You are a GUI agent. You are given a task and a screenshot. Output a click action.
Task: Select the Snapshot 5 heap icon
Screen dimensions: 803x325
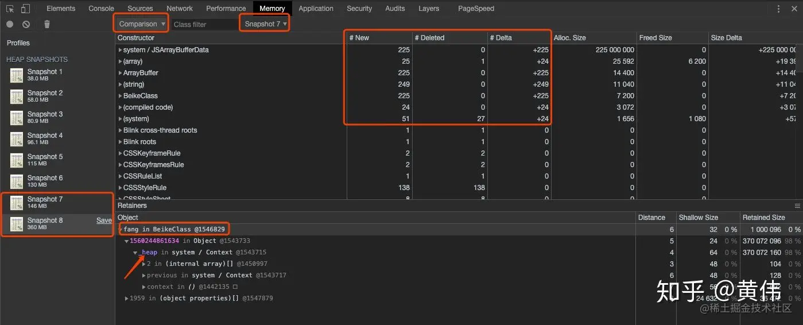tap(17, 161)
